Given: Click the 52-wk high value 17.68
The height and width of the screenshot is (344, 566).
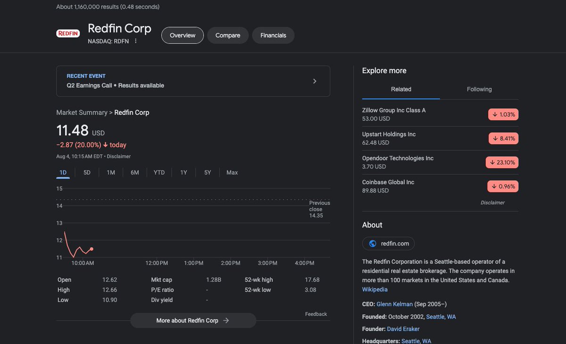Looking at the screenshot, I should (312, 280).
